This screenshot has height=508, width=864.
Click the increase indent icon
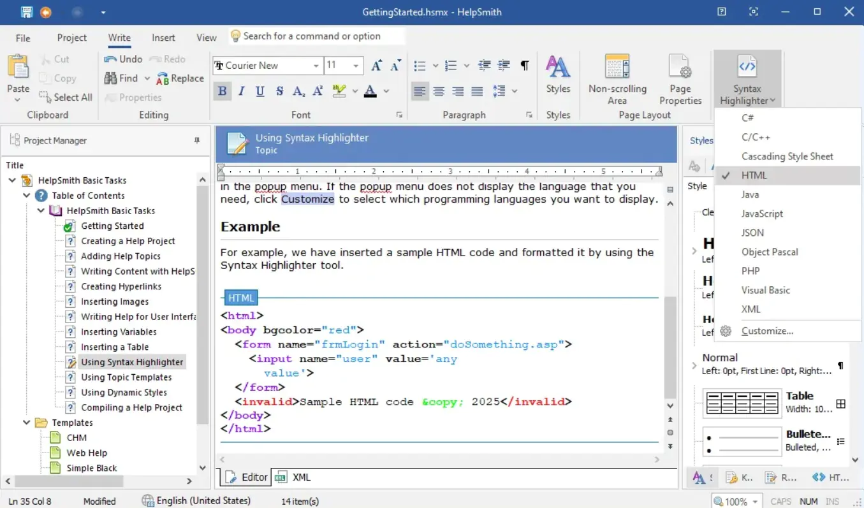tap(504, 65)
